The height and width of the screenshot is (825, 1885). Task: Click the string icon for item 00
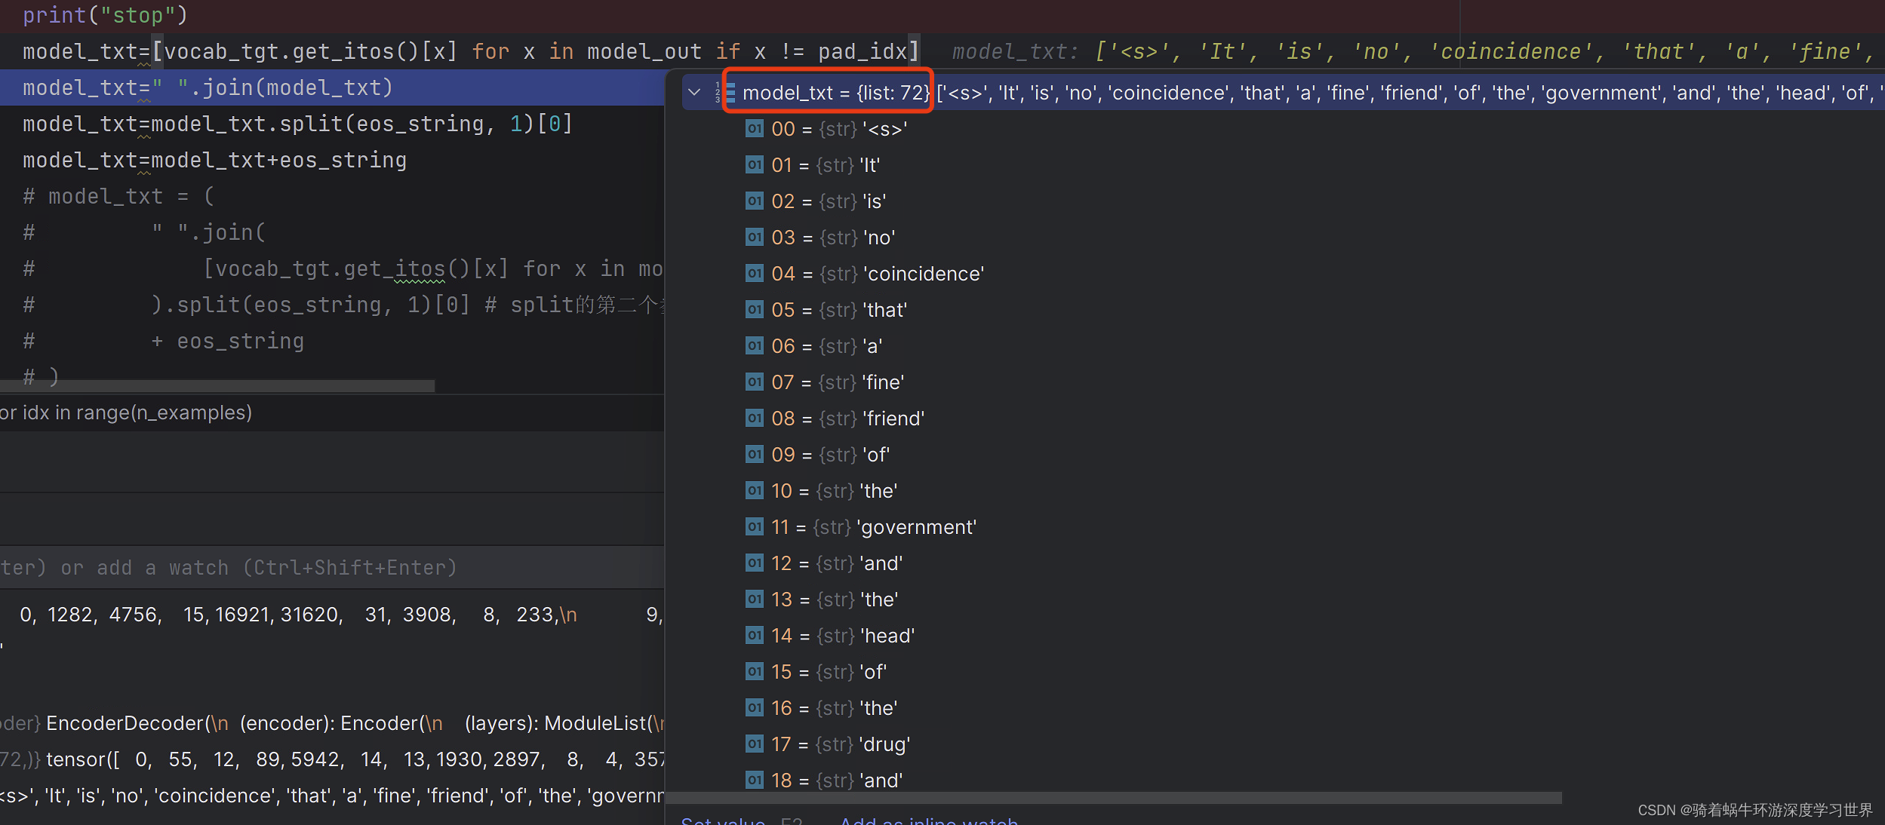click(x=755, y=128)
